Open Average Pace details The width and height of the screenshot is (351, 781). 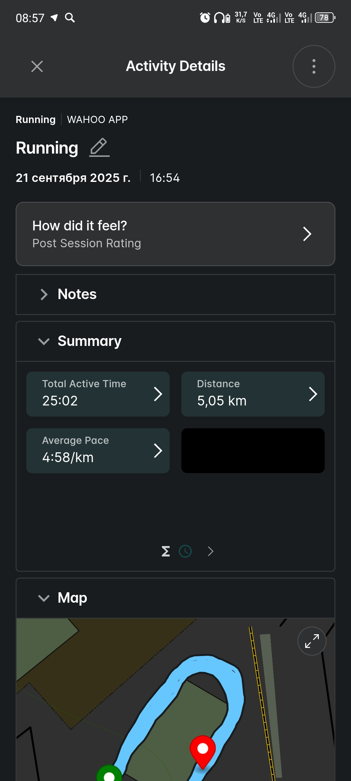point(98,451)
